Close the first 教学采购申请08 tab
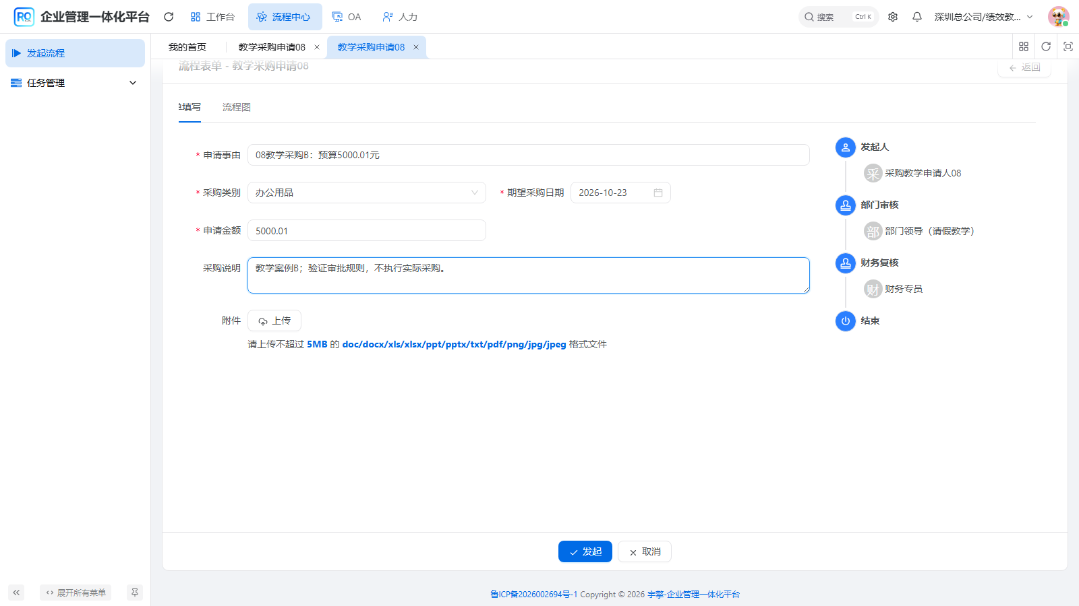This screenshot has width=1079, height=606. click(x=317, y=47)
